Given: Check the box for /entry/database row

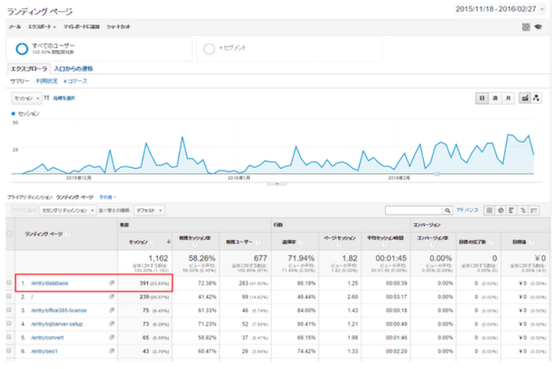Looking at the screenshot, I should [x=9, y=283].
